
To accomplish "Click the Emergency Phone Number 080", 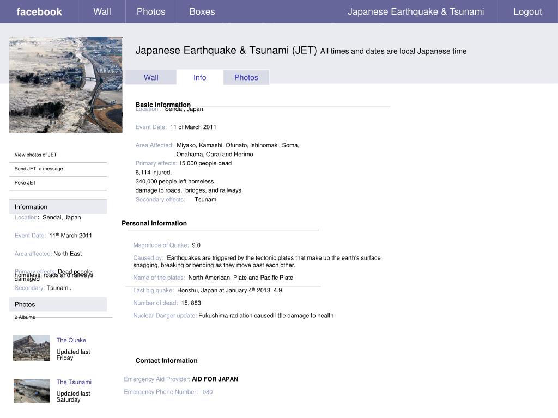I will click(208, 392).
